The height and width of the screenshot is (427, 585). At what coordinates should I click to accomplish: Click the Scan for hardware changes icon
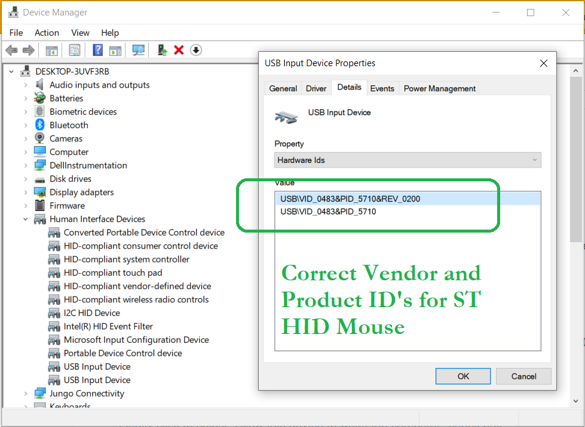point(138,50)
